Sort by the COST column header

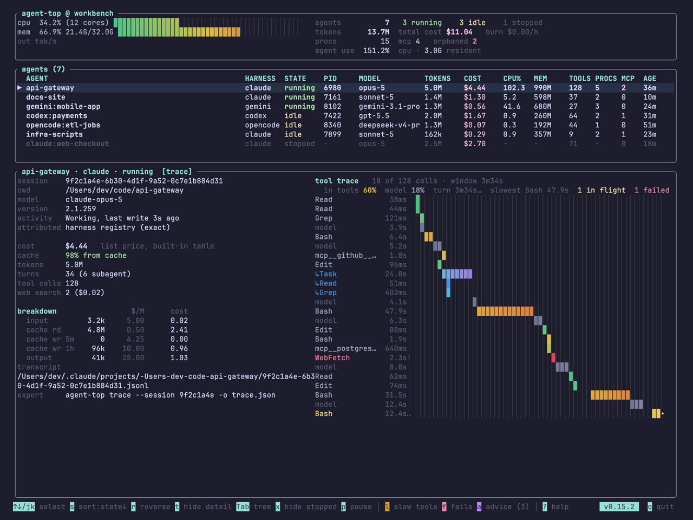point(473,79)
